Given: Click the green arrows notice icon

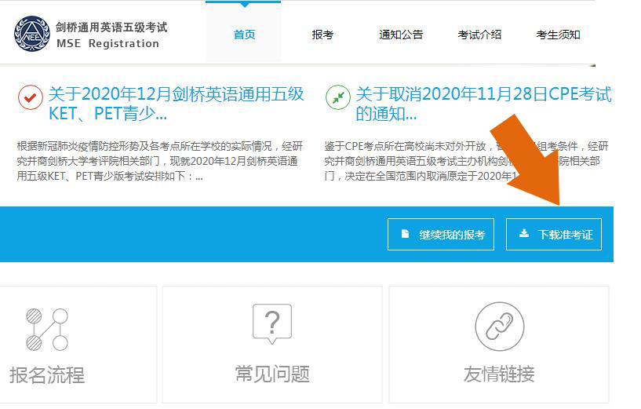Looking at the screenshot, I should point(338,97).
